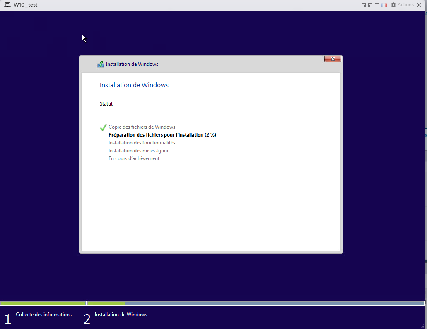Select the 'Copie des fichiers de Windows' step
Screen dimensions: 427x329
(142, 127)
